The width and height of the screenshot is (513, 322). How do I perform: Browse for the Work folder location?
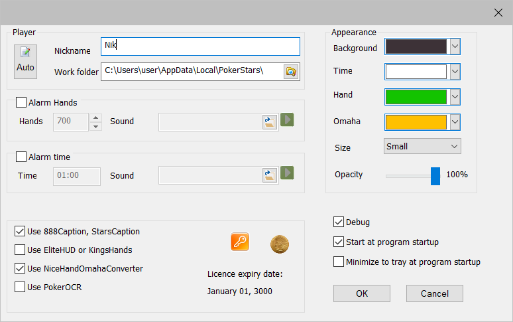(290, 72)
